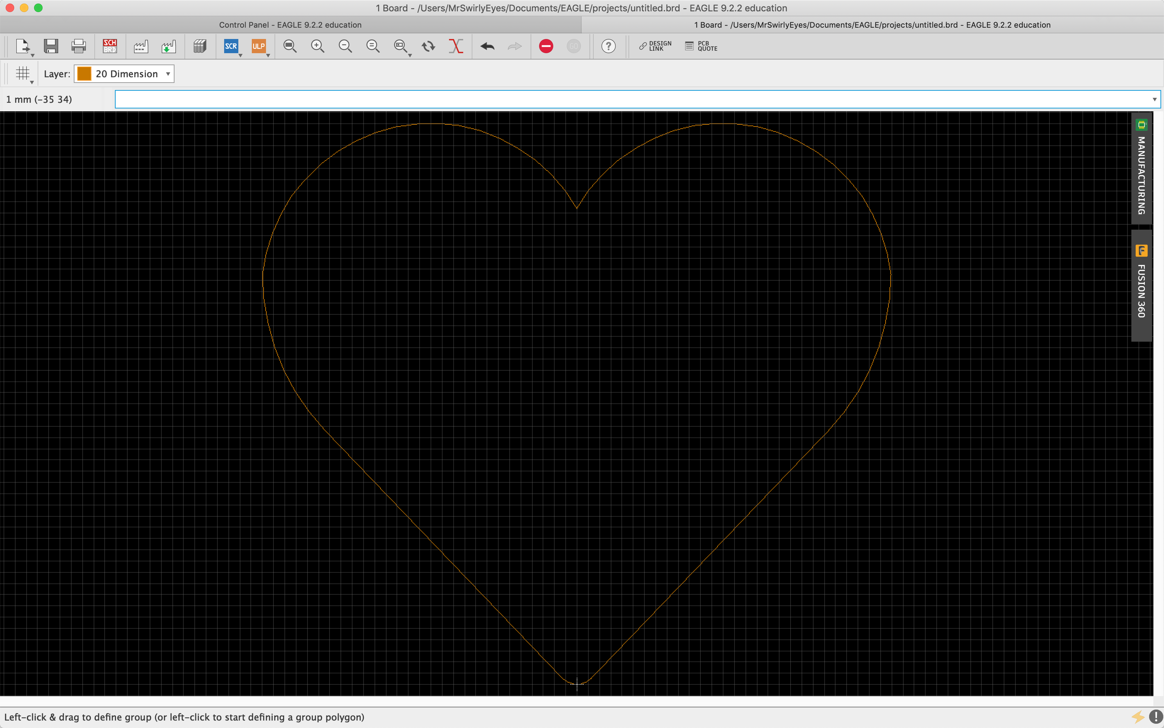Open the vertical FUSION 360 side tab

pyautogui.click(x=1141, y=285)
